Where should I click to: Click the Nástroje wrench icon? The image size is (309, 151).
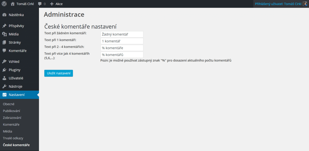4,86
